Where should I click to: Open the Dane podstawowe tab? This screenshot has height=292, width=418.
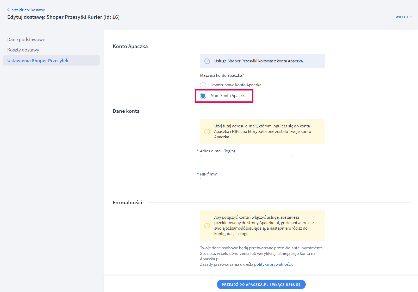26,40
